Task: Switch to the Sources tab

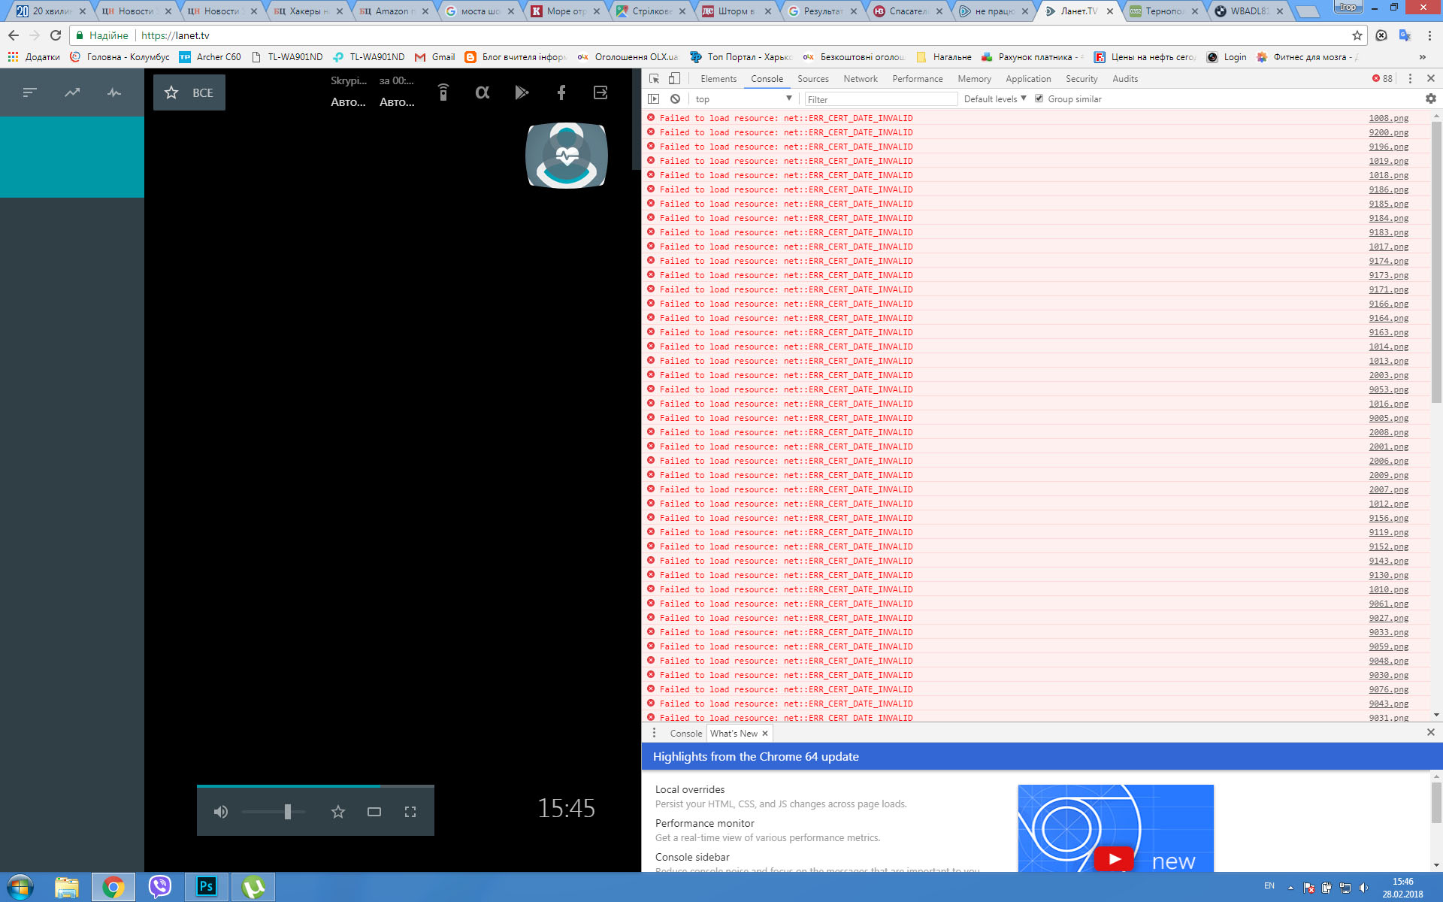Action: (x=812, y=78)
